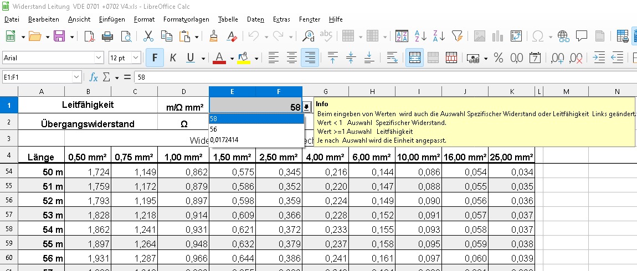Click the Print icon

coord(107,37)
